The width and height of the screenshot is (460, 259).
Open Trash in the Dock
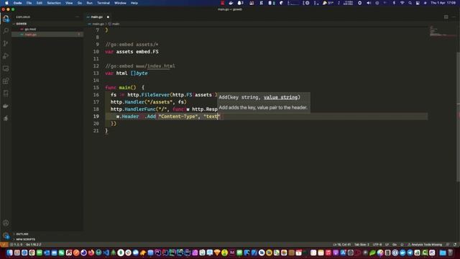coord(451,253)
